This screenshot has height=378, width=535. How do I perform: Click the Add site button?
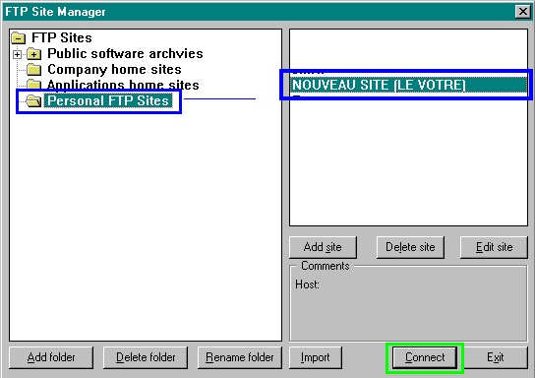tap(323, 247)
